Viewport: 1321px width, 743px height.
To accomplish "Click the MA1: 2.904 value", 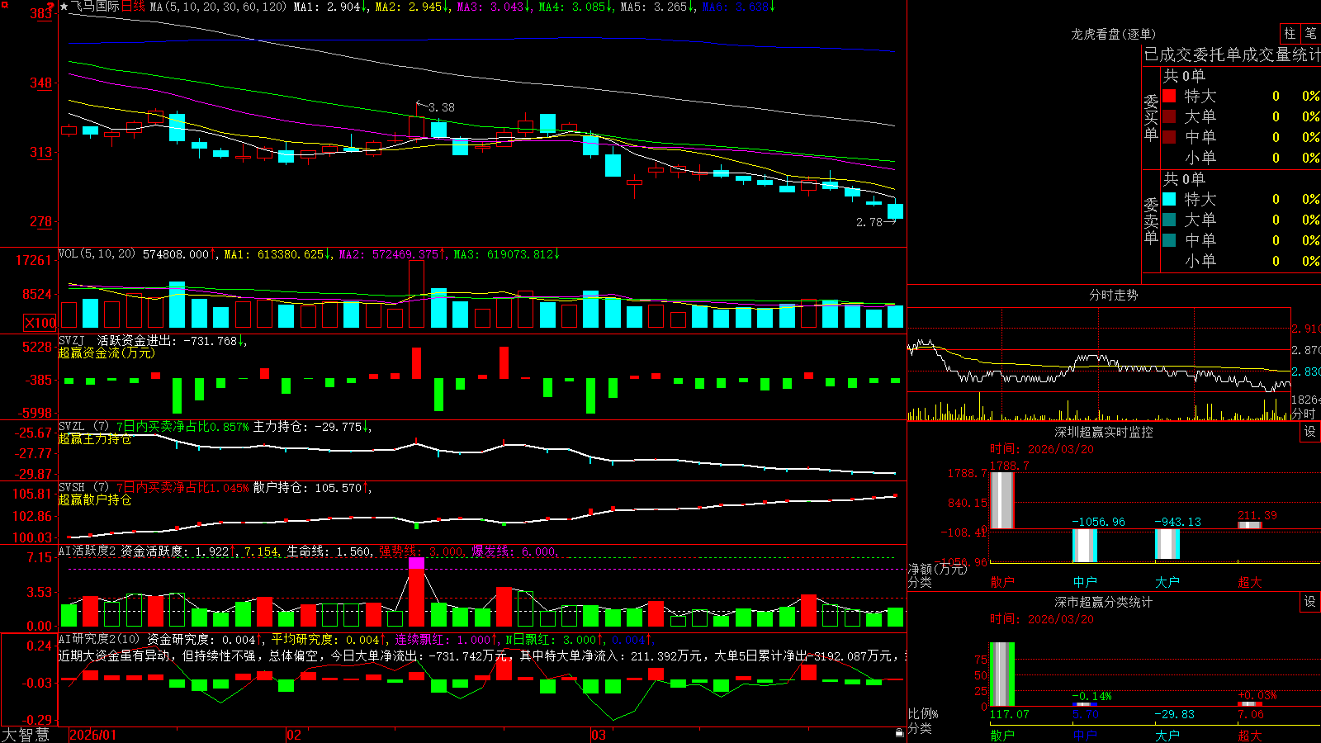I will 330,7.
